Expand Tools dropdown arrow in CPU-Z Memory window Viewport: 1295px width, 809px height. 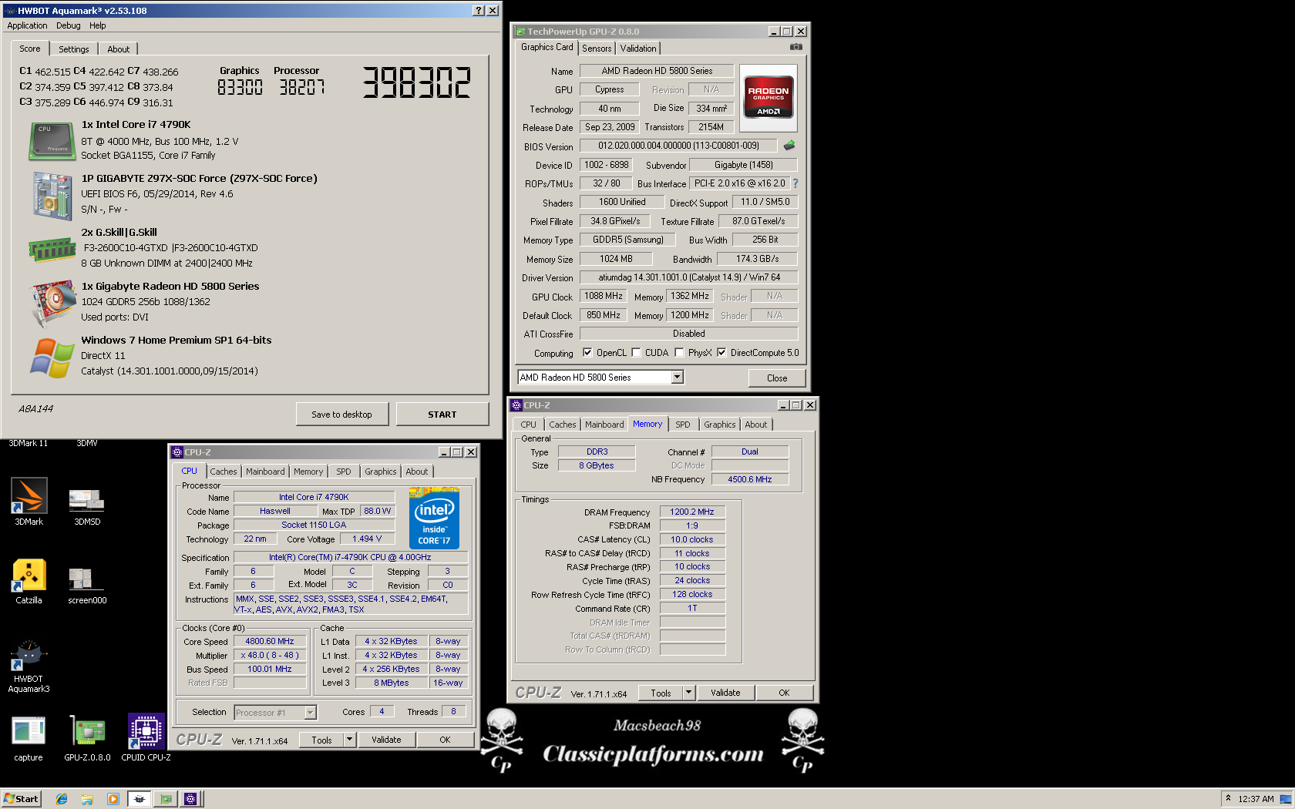pos(688,693)
